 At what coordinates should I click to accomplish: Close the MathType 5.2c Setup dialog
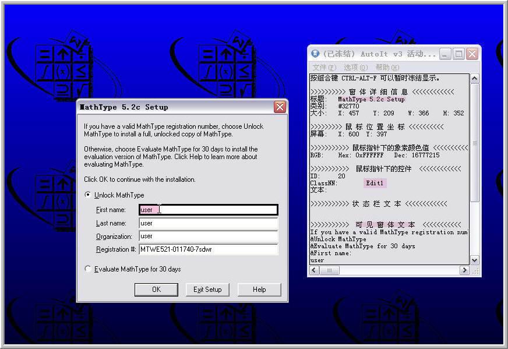coord(280,107)
